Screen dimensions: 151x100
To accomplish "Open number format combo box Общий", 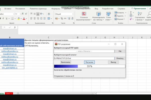I will [x=64, y=14].
